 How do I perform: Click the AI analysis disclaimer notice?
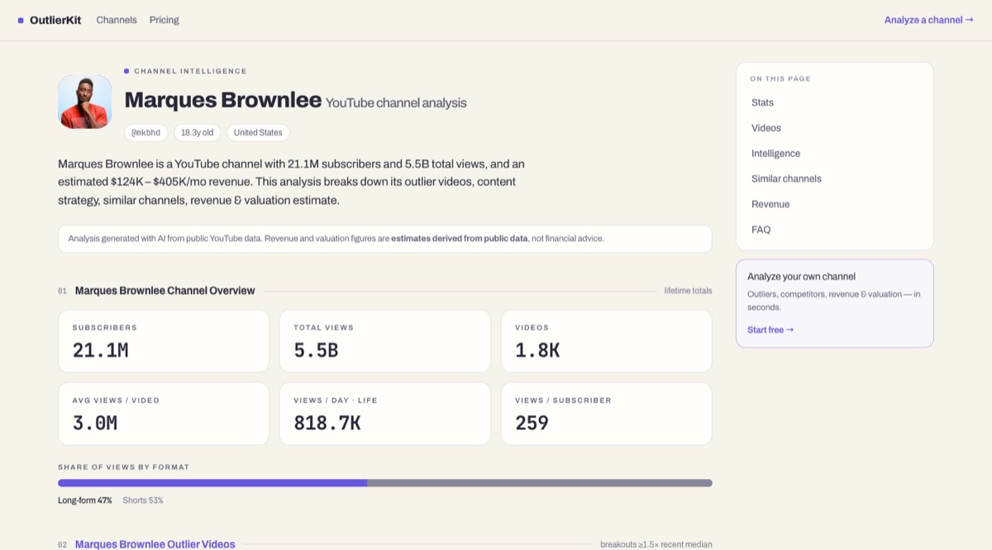(385, 239)
